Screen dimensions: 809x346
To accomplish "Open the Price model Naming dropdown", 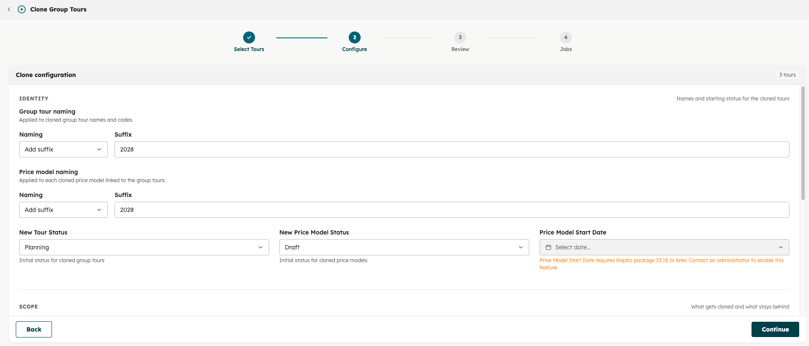I will (63, 210).
